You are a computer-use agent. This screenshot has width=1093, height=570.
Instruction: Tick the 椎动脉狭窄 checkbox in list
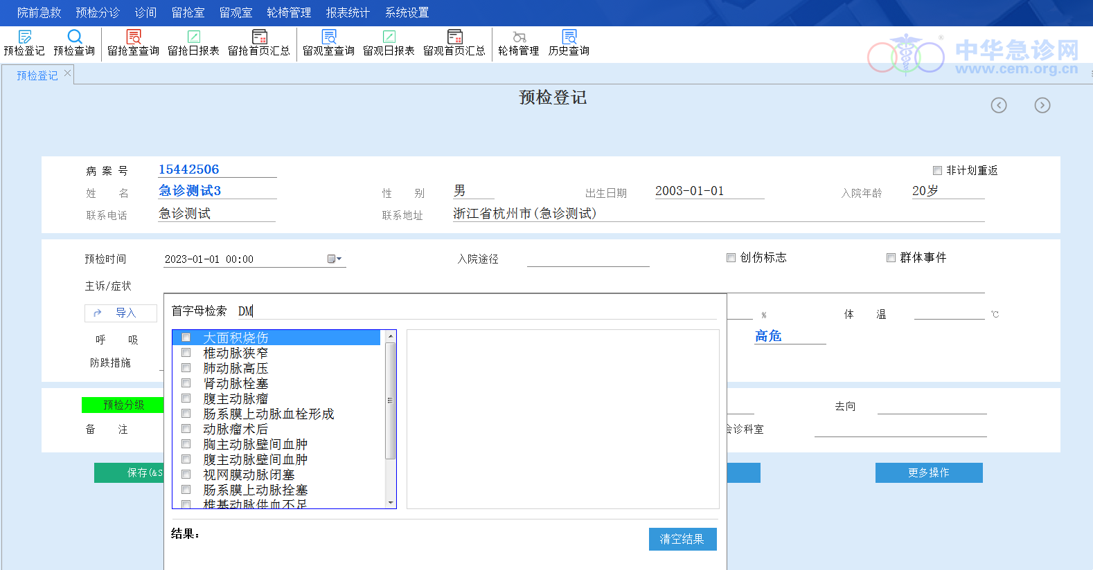[x=186, y=353]
